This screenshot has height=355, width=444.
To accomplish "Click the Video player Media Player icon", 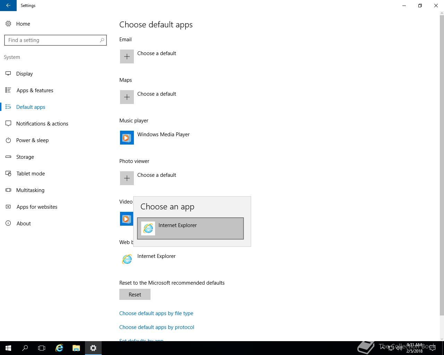I will point(127,219).
